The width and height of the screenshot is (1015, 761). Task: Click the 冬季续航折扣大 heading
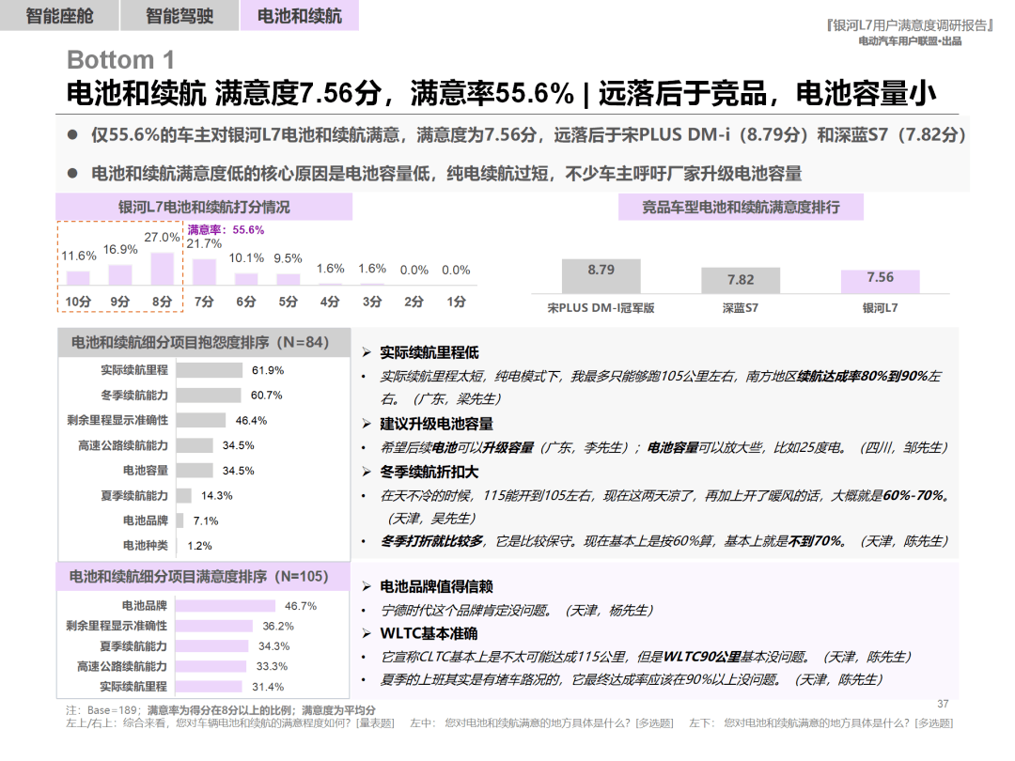(429, 473)
